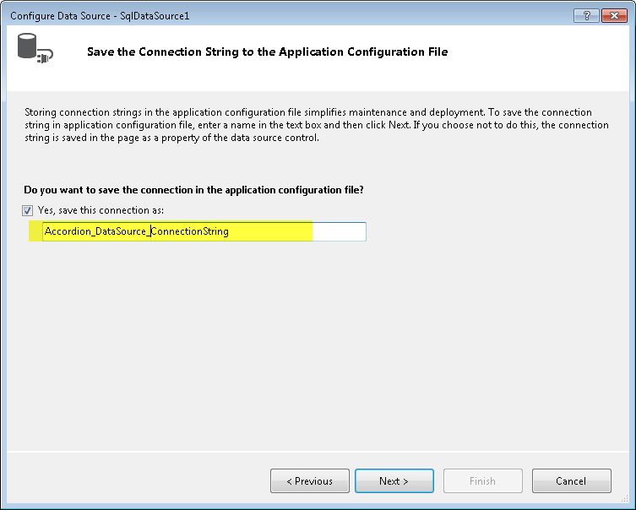Viewport: 636px width, 510px height.
Task: Click the blank unhighlighted end of the name field
Action: [x=338, y=231]
